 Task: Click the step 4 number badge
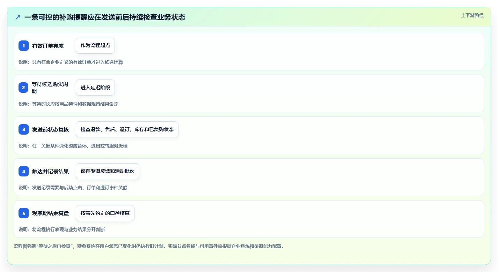[24, 171]
